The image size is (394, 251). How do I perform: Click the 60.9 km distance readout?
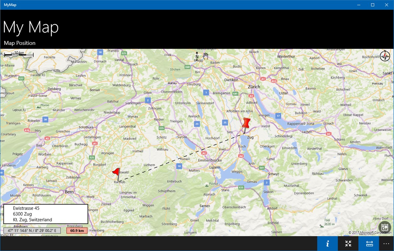pos(77,230)
